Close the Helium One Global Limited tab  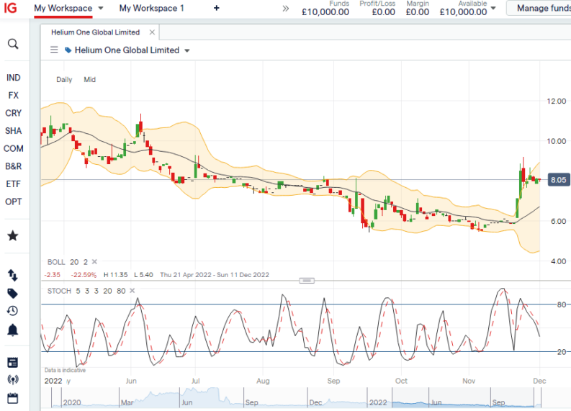[x=152, y=32]
